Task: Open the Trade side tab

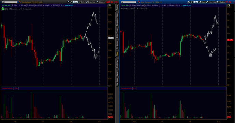Action: tap(117, 7)
